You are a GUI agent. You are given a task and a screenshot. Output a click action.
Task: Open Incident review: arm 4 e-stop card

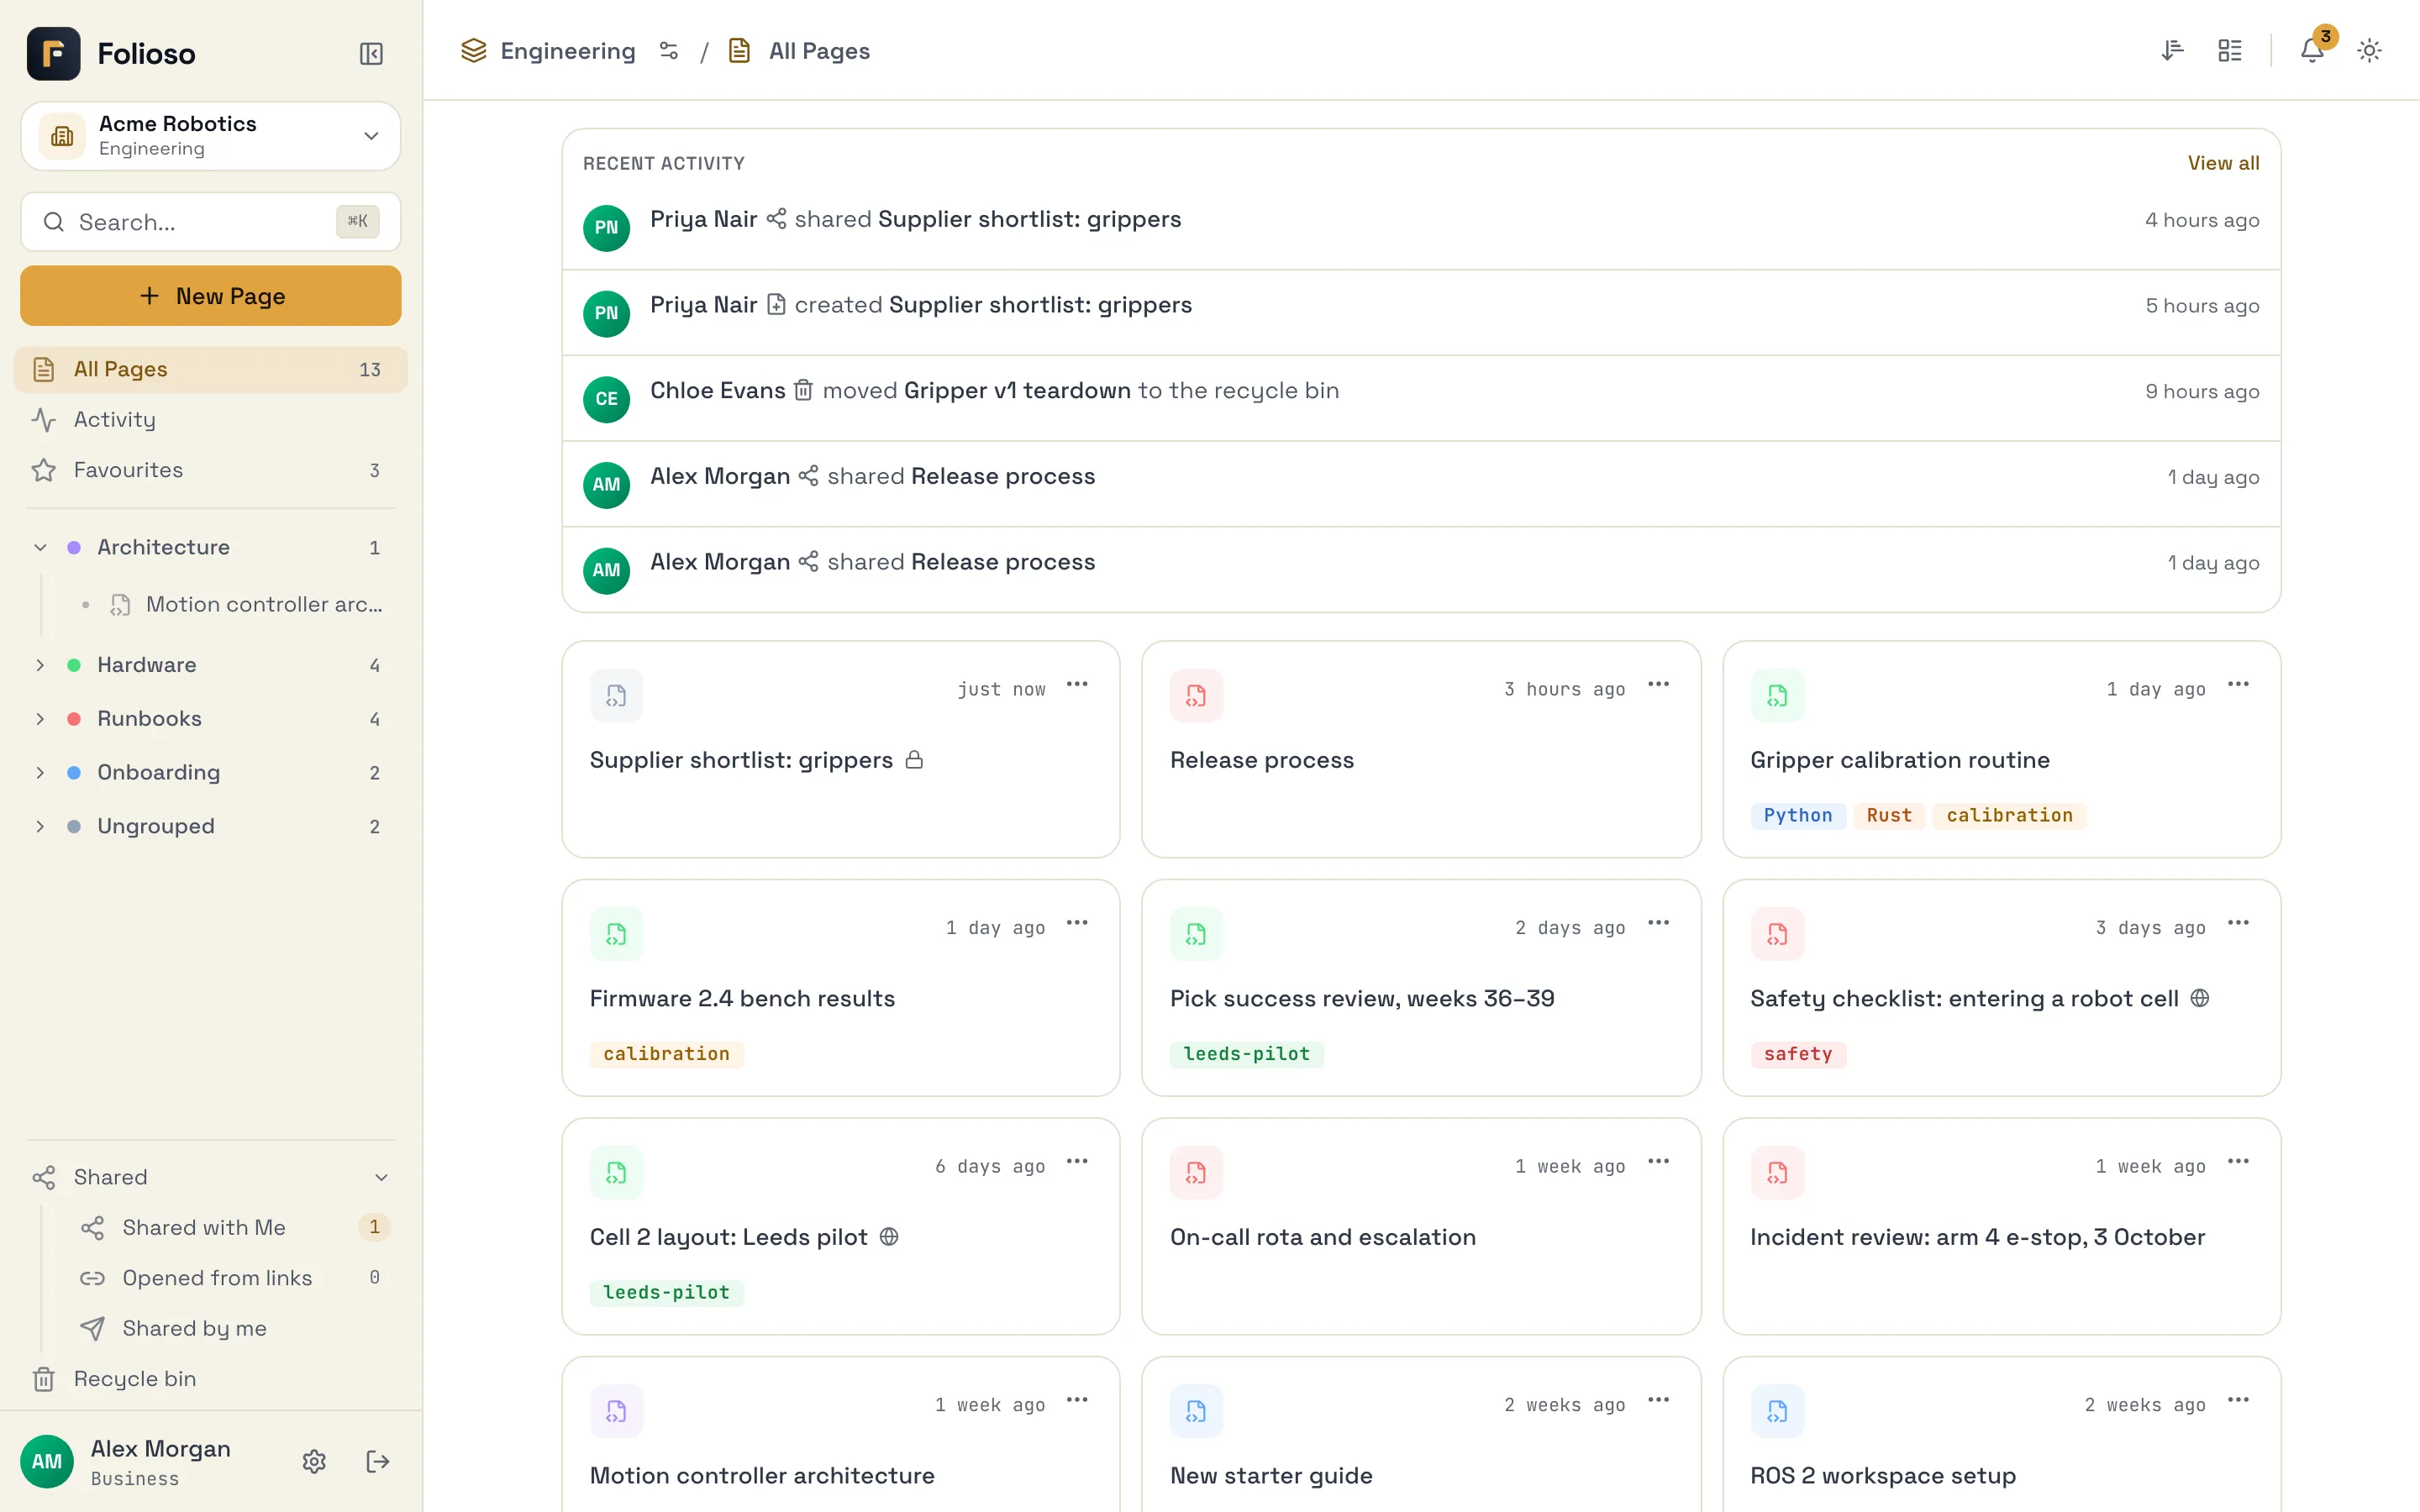pos(2001,1226)
